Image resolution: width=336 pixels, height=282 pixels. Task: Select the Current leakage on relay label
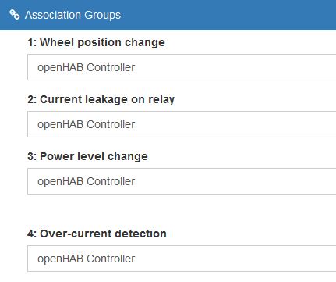pos(101,99)
